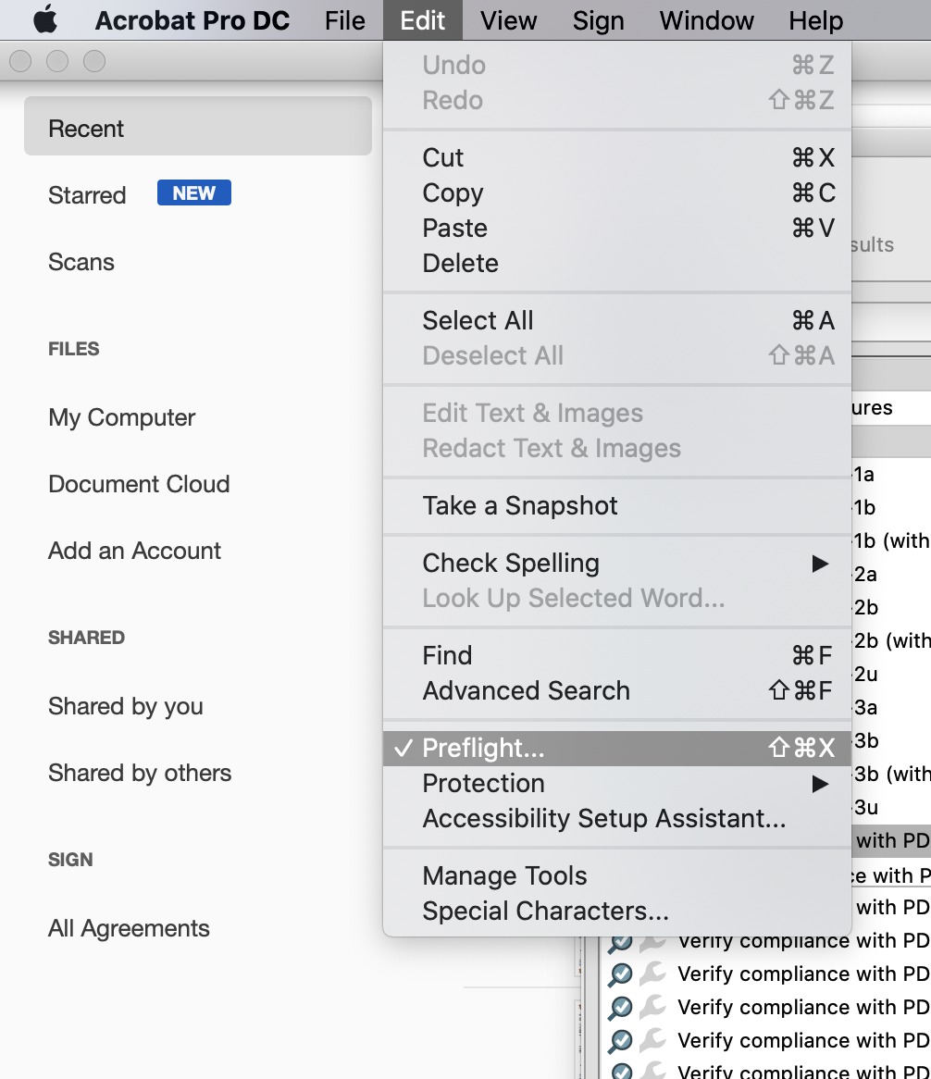The image size is (931, 1079).
Task: Open the Apple menu
Action: 45,20
